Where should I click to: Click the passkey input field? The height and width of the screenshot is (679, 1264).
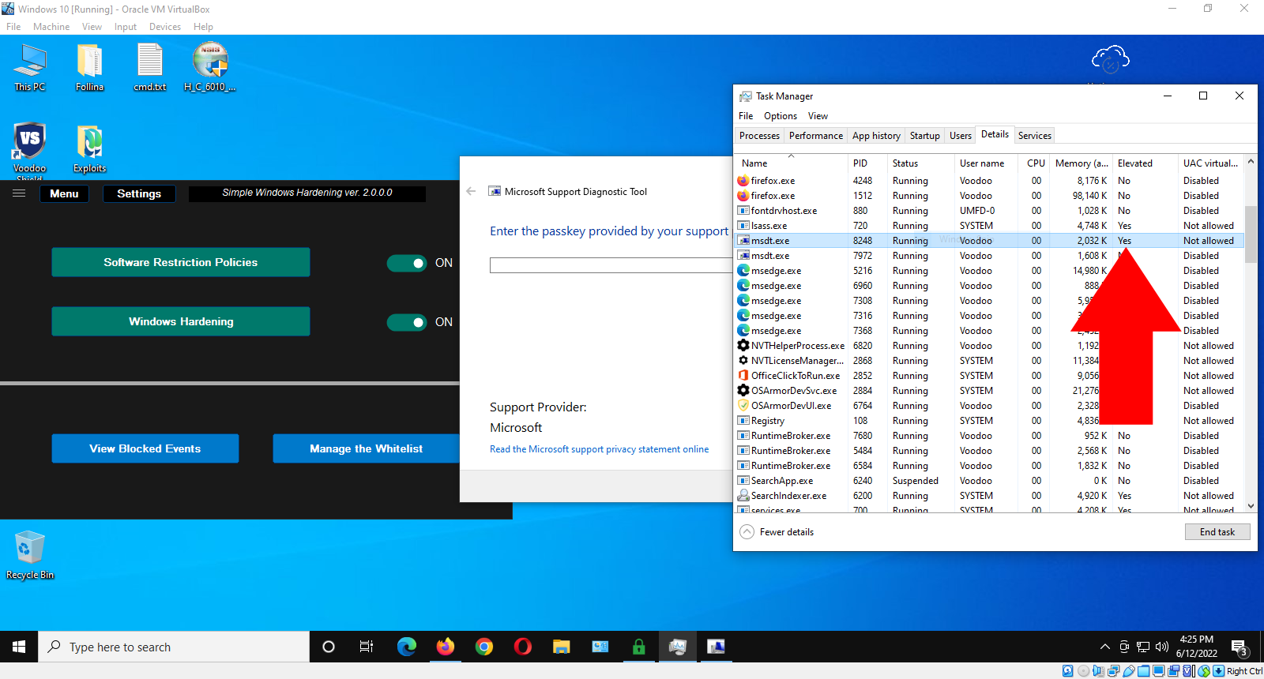click(610, 265)
